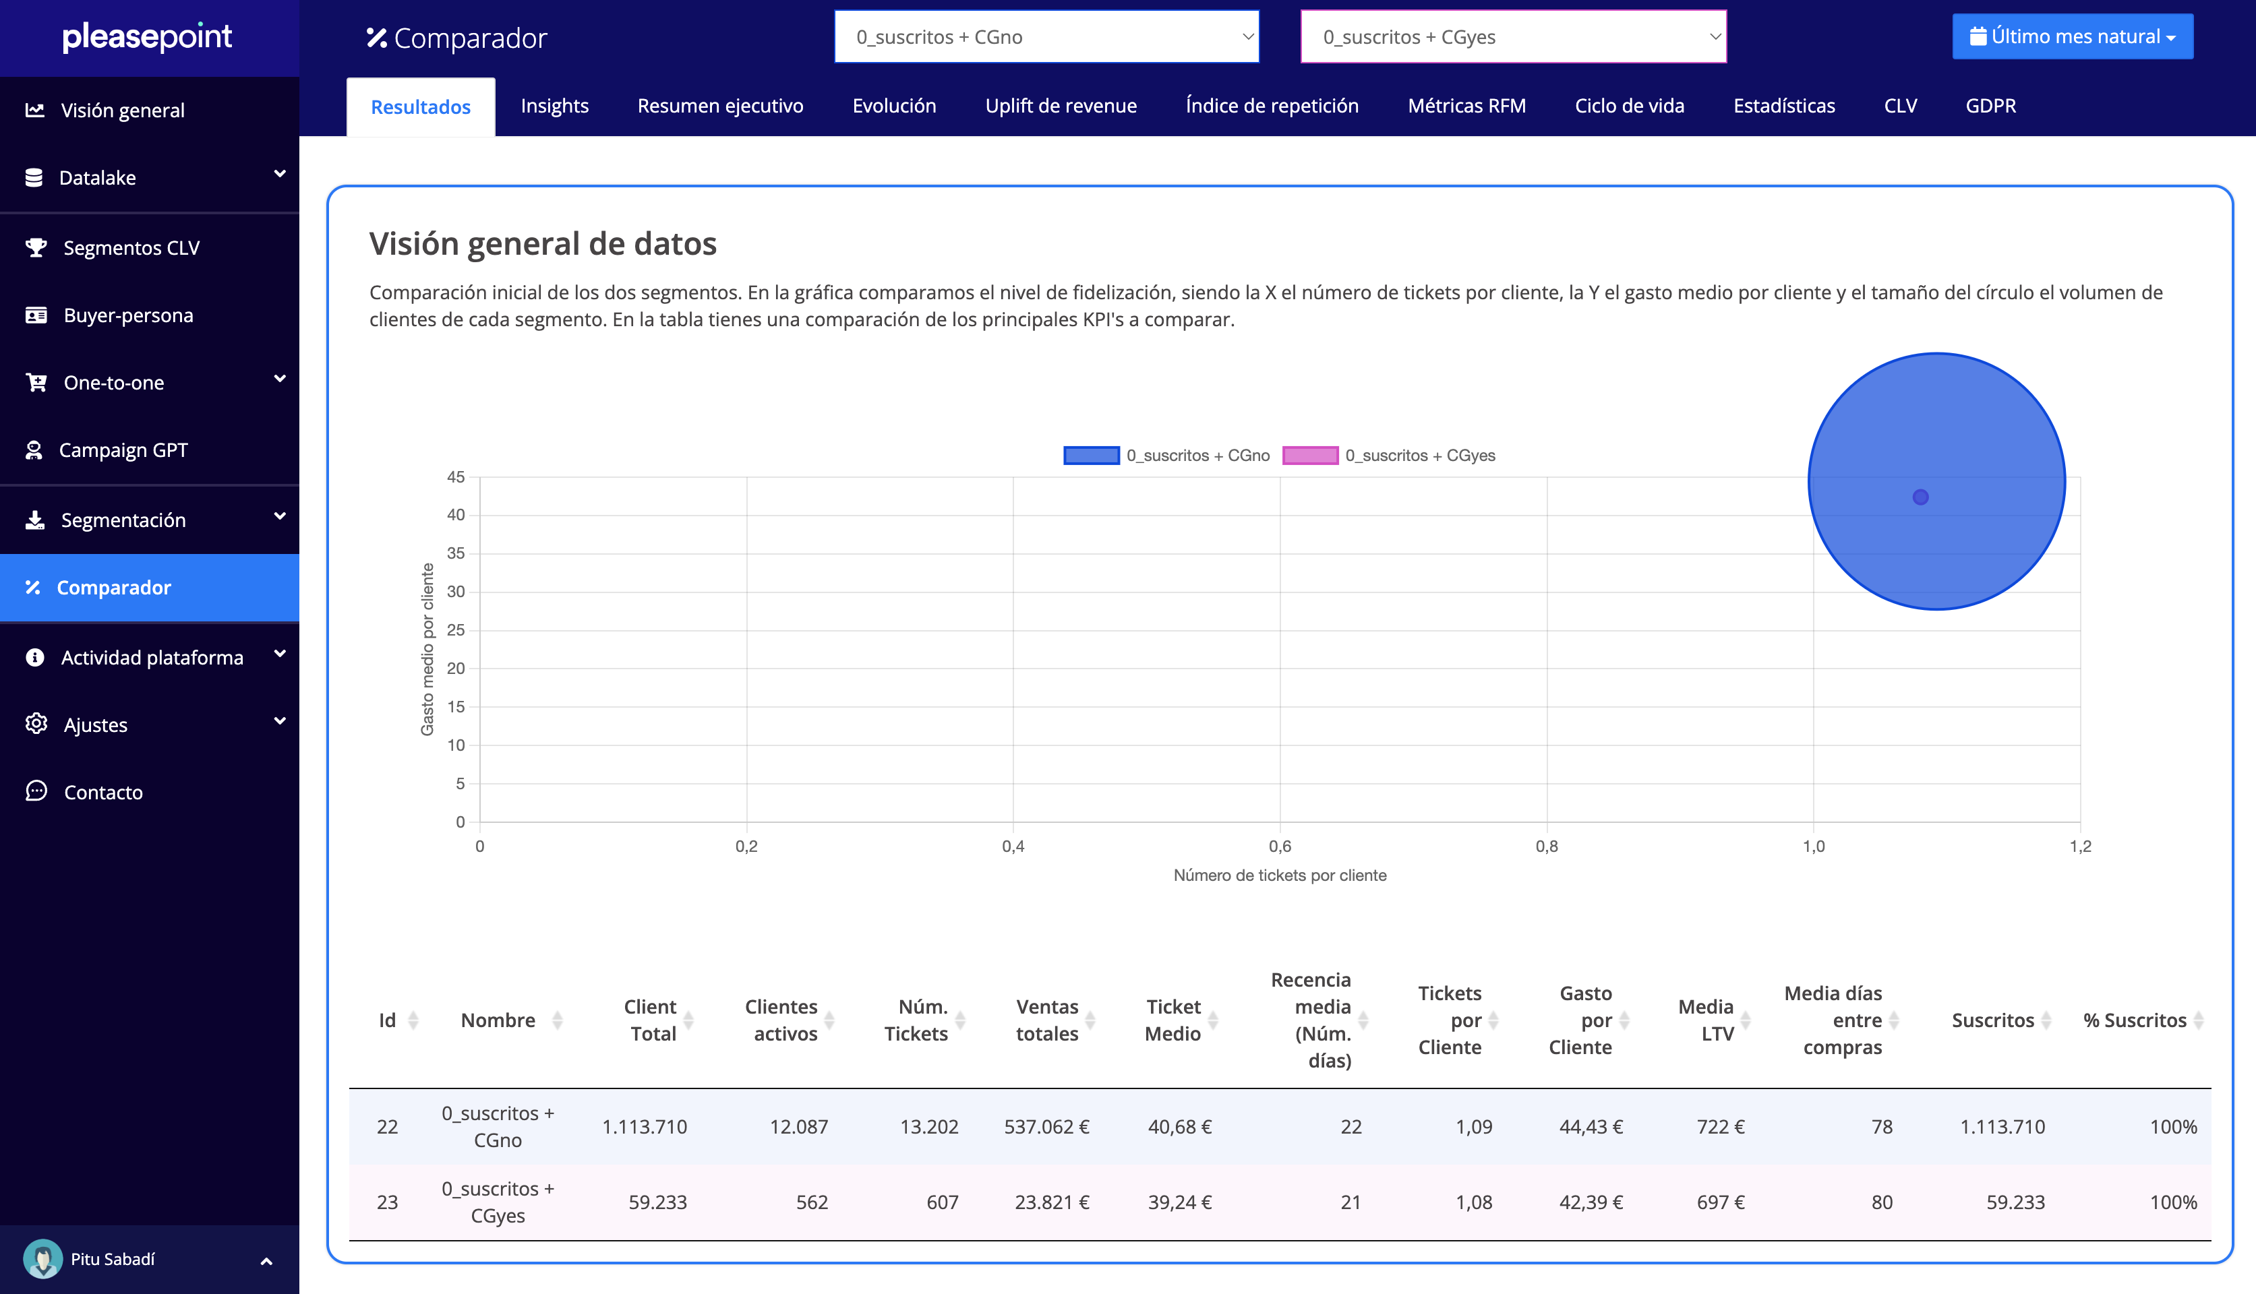Open the Último mes natural date button
The height and width of the screenshot is (1294, 2256).
coord(2072,36)
